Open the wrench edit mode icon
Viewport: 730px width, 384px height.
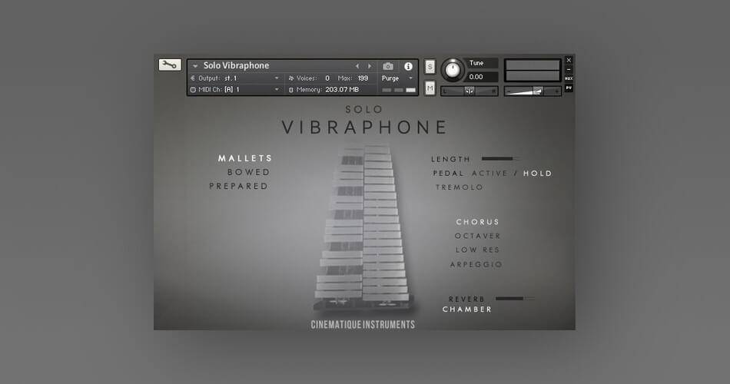pyautogui.click(x=170, y=65)
